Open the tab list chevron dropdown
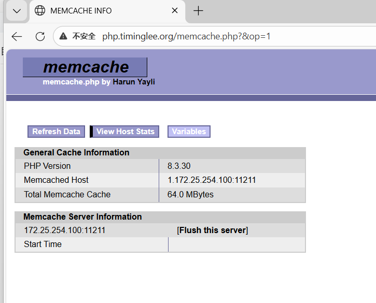 [x=17, y=11]
